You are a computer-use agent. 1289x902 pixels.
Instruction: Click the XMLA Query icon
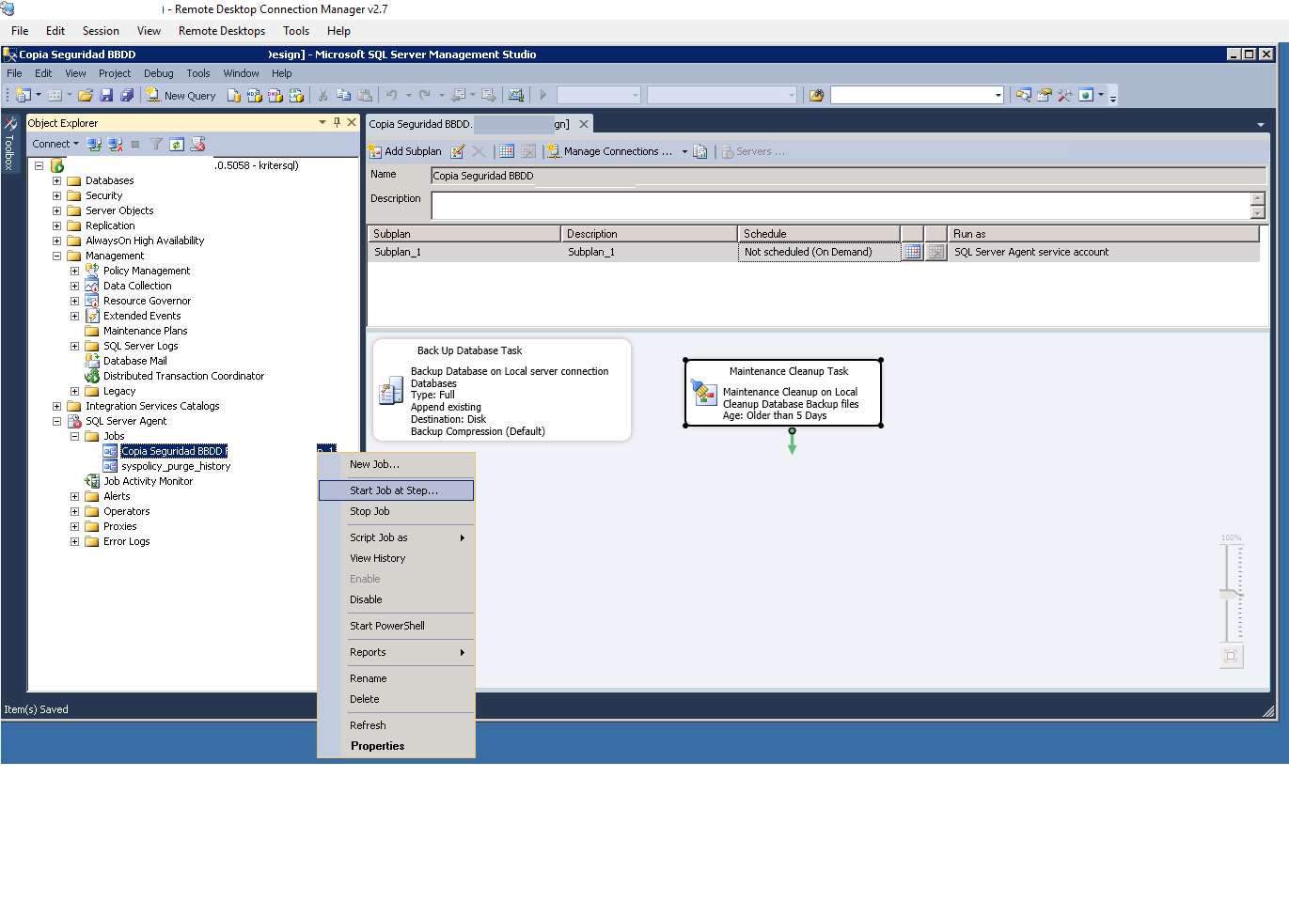click(296, 95)
